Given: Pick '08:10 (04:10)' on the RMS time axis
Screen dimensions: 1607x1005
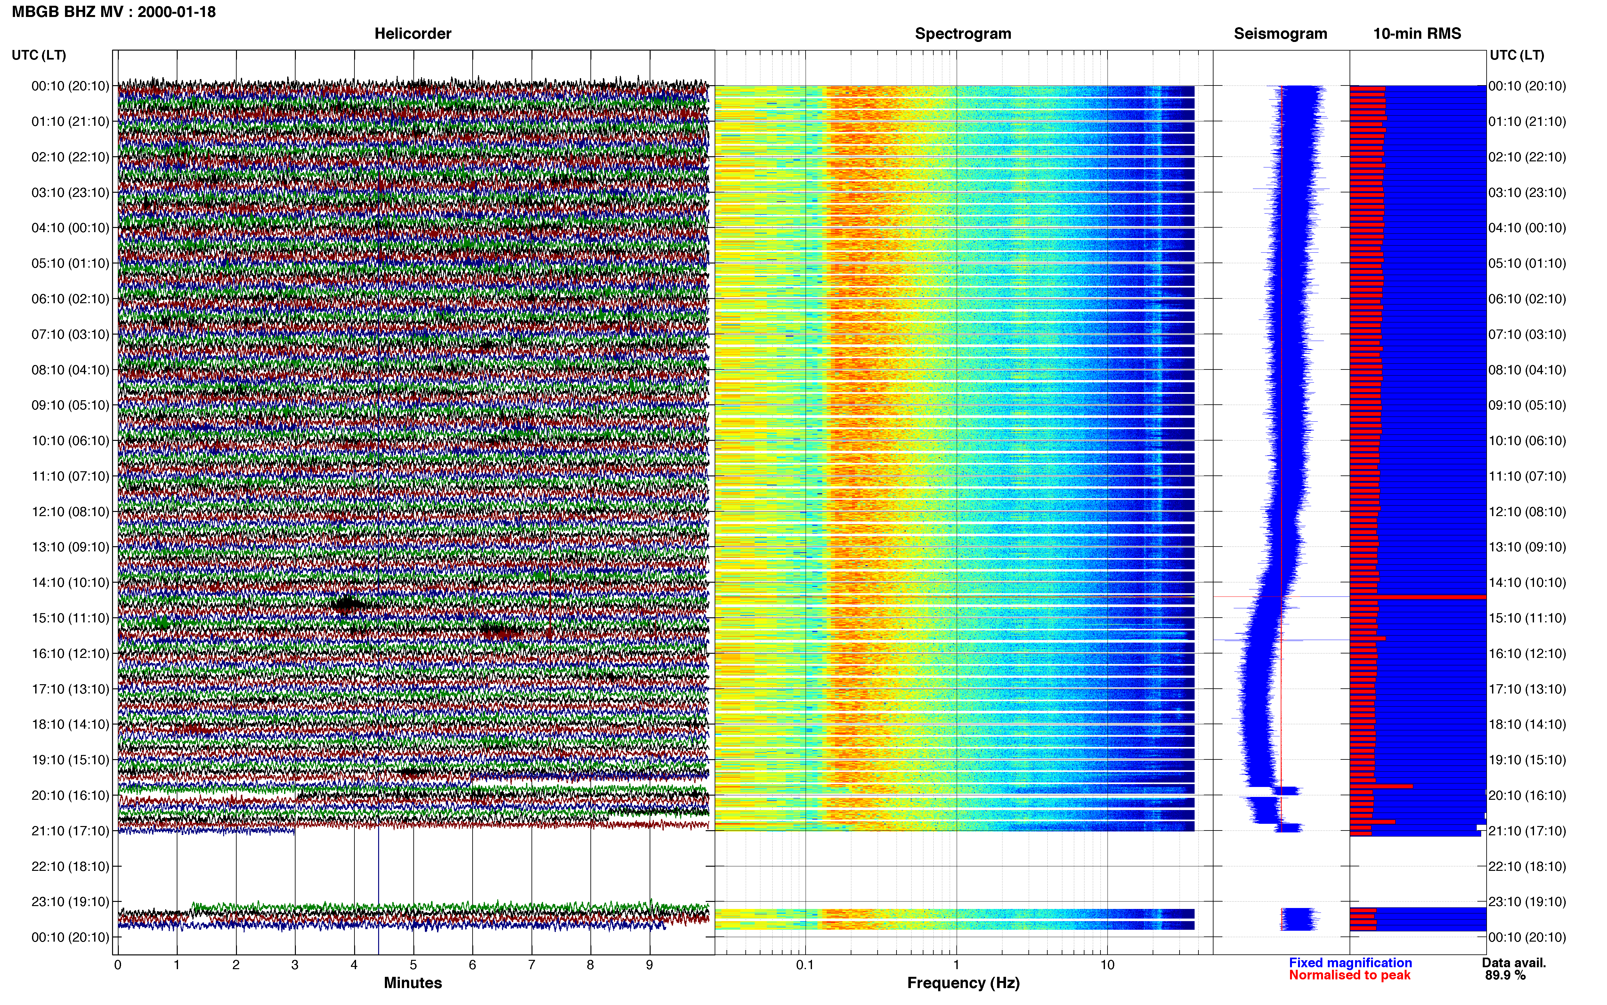Looking at the screenshot, I should click(x=1527, y=370).
